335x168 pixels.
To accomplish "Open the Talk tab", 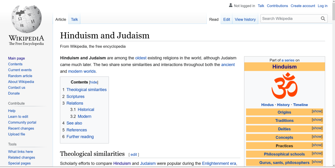I will [x=74, y=19].
